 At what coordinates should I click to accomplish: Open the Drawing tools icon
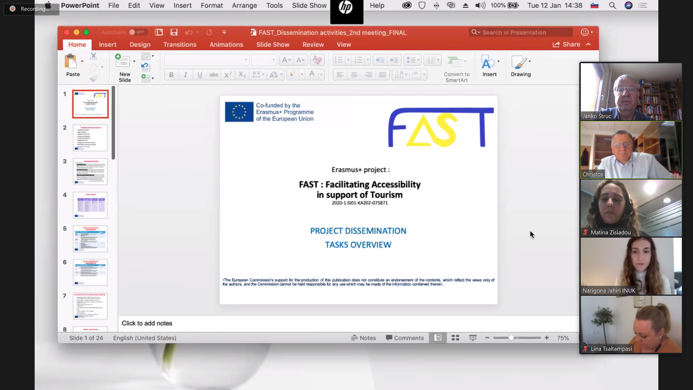[519, 62]
